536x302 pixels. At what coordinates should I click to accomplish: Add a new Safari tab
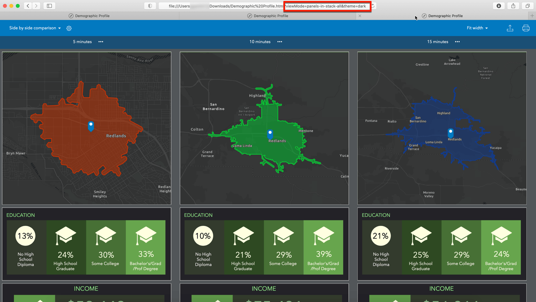532,16
